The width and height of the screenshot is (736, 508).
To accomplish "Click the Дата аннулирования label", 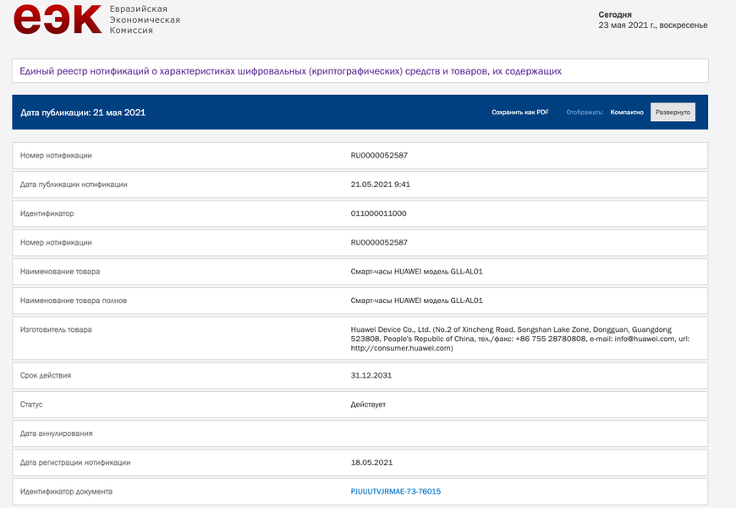I will click(57, 433).
